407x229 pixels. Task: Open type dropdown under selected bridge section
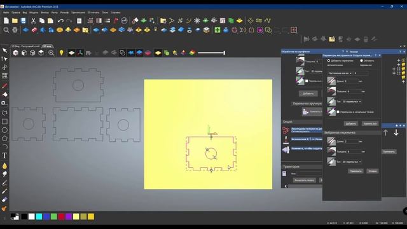tap(352, 162)
